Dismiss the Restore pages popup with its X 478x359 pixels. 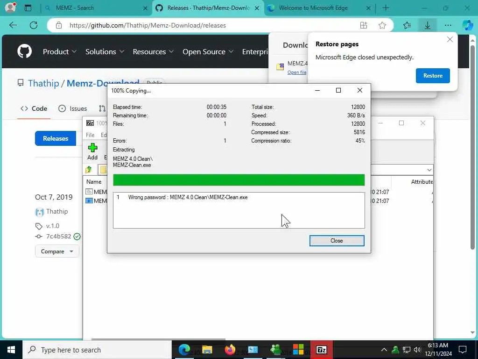450,39
